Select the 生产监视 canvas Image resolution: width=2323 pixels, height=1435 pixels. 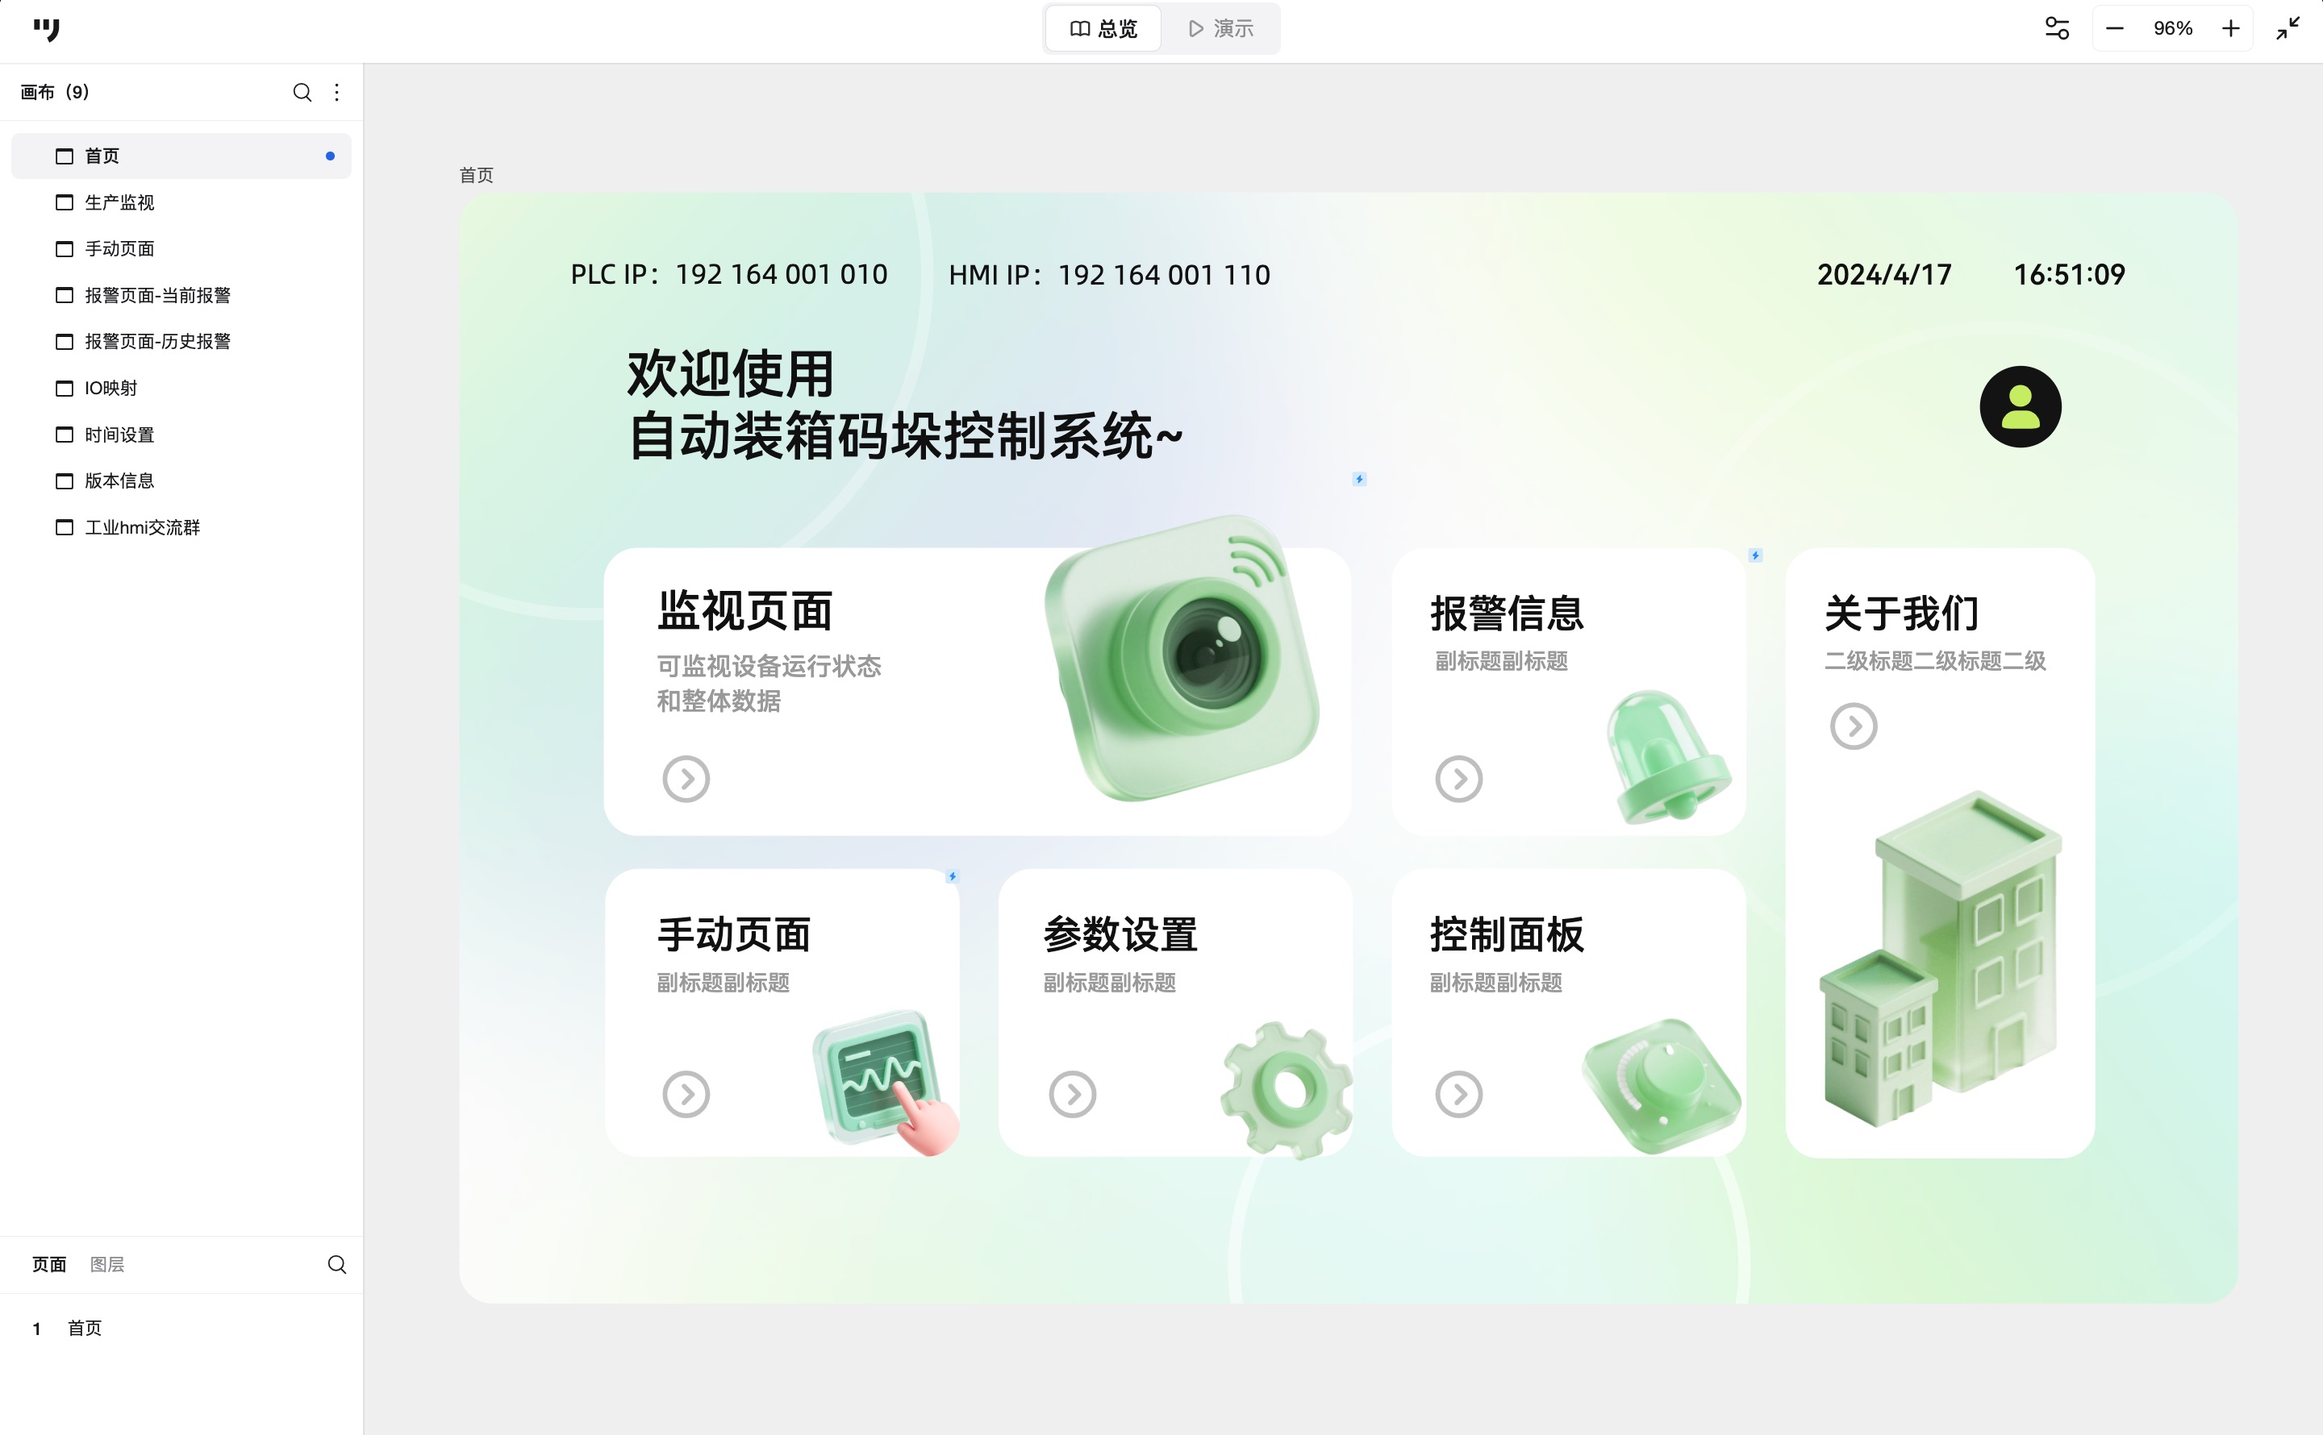181,202
